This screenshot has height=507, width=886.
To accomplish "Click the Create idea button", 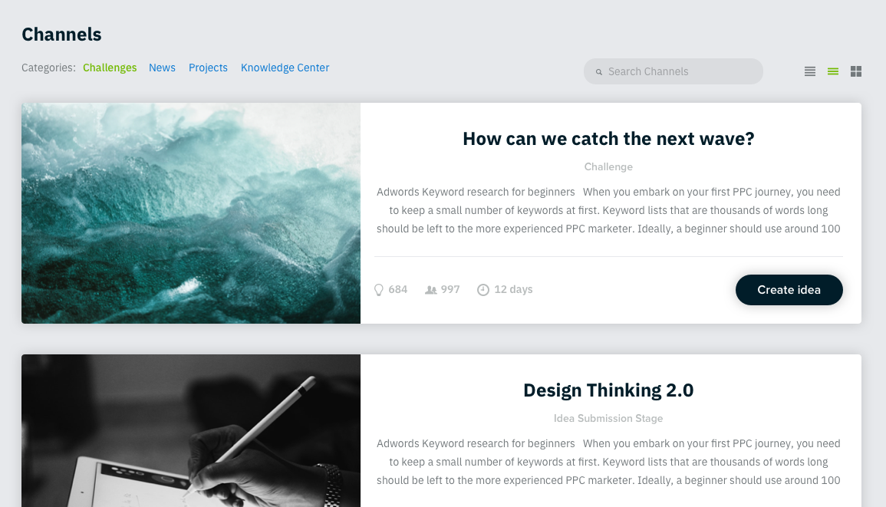I will (789, 290).
